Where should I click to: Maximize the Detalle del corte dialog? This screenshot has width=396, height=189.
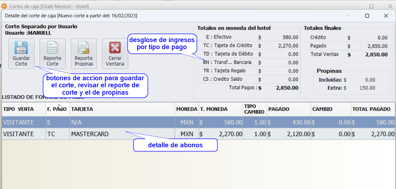[x=367, y=16]
